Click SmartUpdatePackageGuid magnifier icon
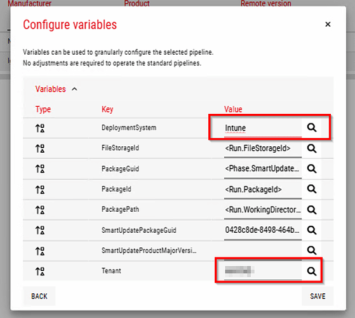This screenshot has height=318, width=355. tap(312, 230)
